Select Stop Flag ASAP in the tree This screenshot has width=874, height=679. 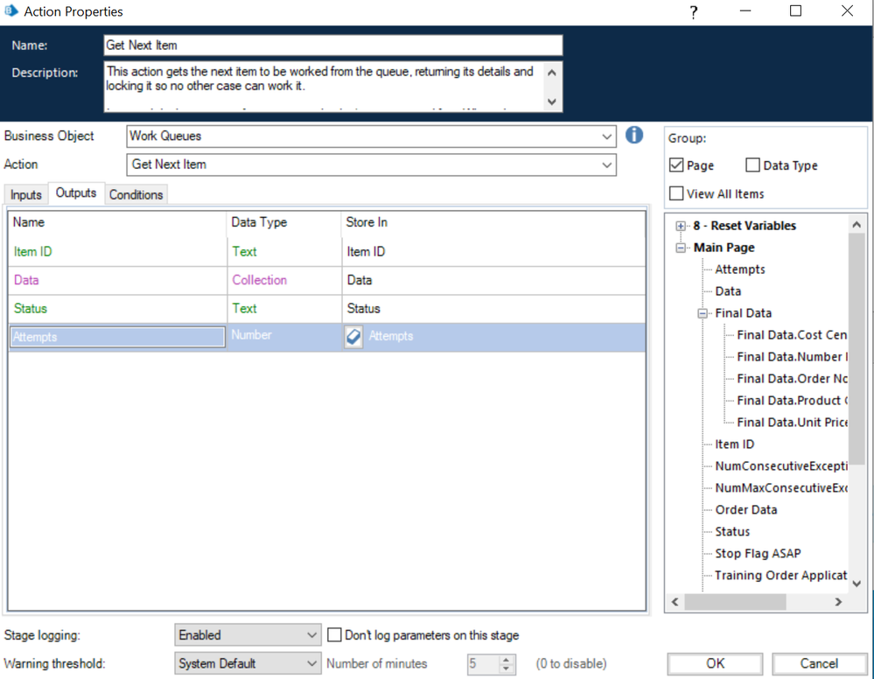pos(758,553)
